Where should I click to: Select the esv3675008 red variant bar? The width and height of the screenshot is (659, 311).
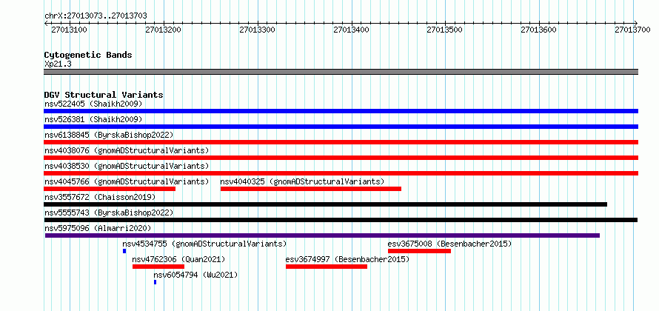(419, 251)
